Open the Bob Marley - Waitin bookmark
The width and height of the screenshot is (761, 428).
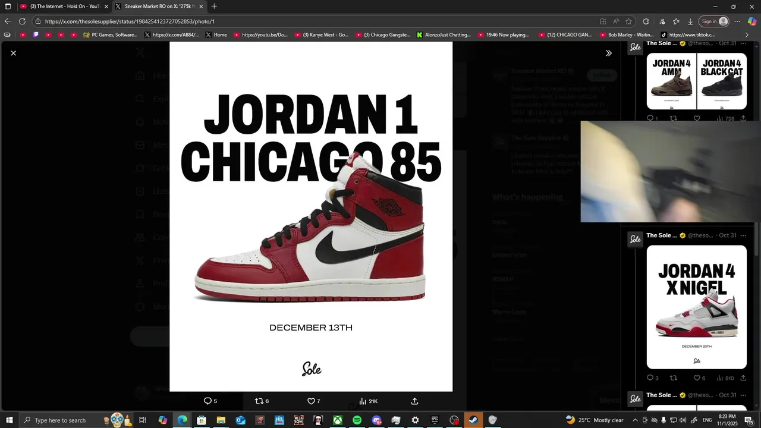[x=626, y=34]
